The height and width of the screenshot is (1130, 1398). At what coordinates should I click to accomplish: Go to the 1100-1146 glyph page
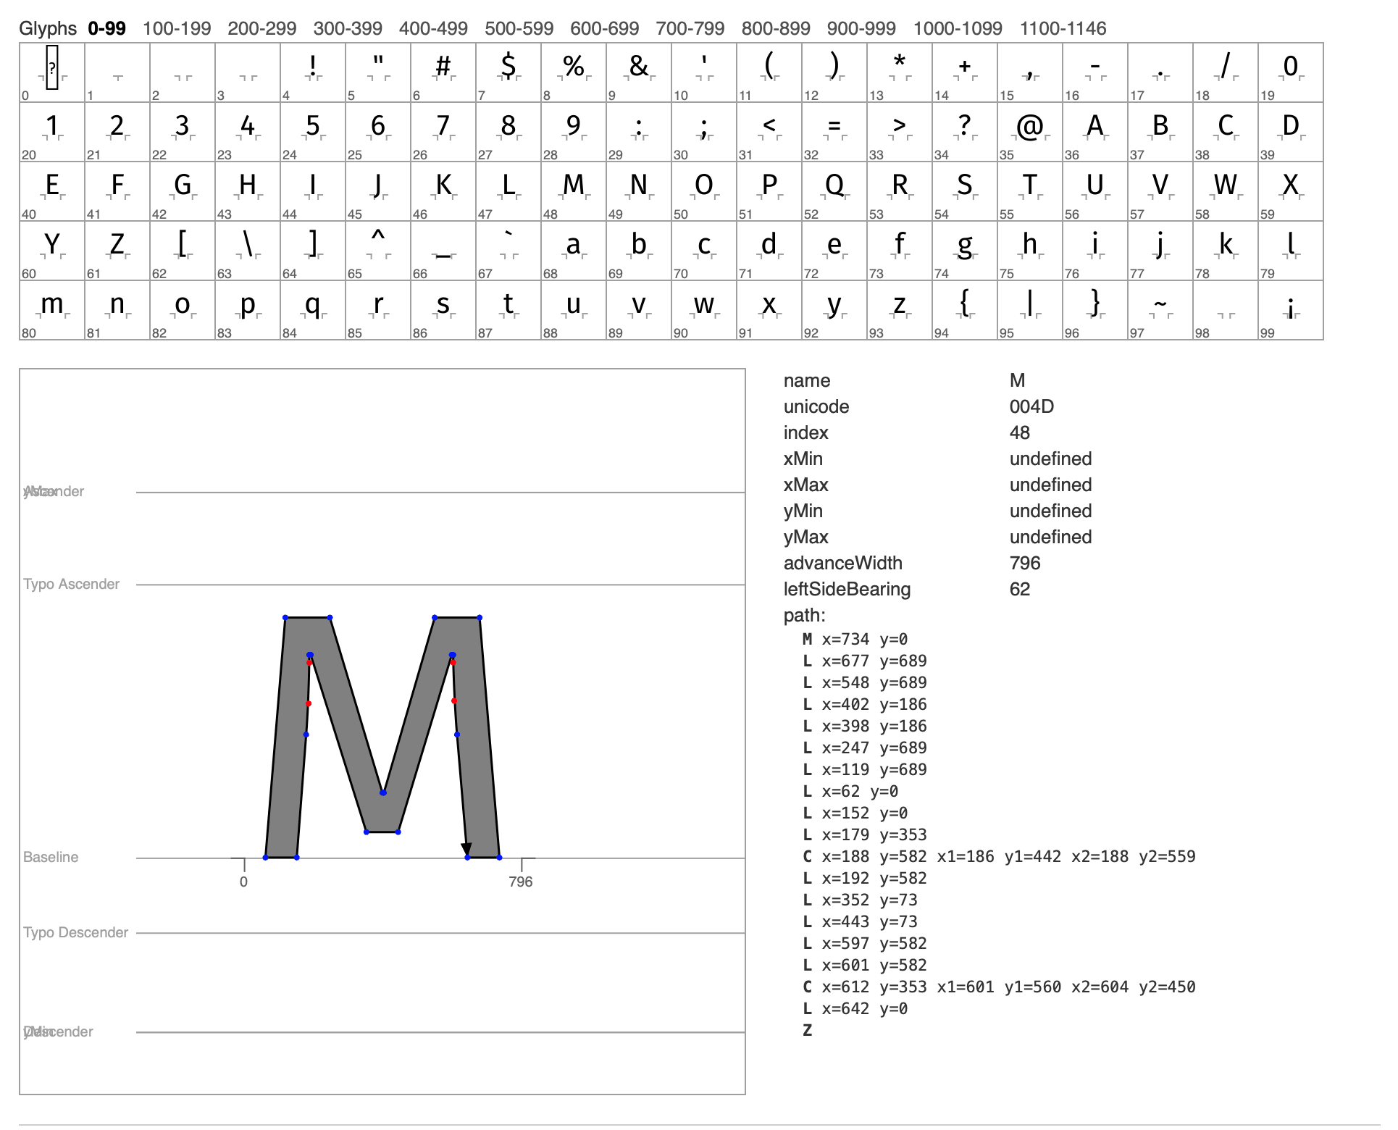(x=1063, y=28)
